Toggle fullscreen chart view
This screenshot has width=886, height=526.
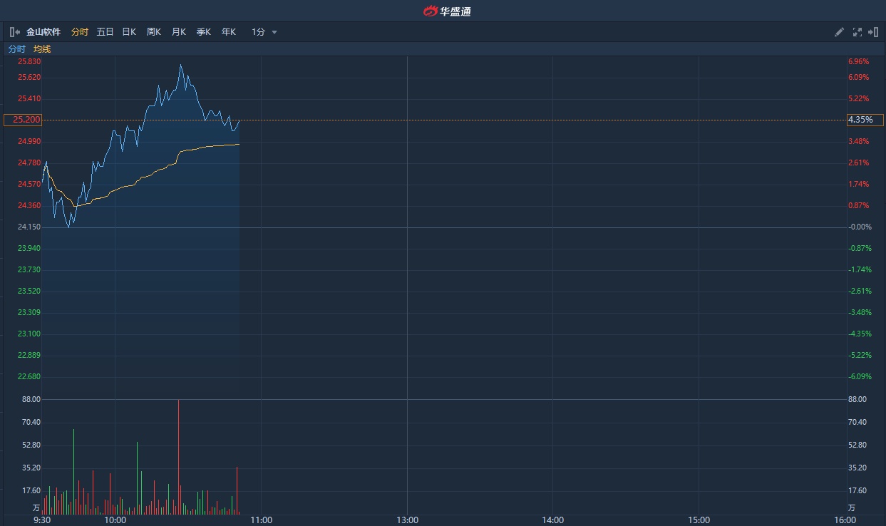[x=857, y=32]
